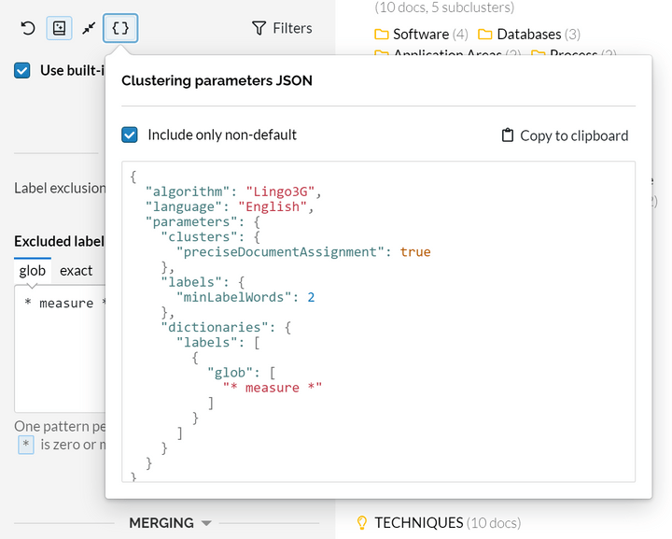Open the Software folder cluster
672x539 pixels.
tap(421, 34)
